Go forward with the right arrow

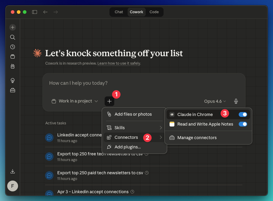click(56, 12)
